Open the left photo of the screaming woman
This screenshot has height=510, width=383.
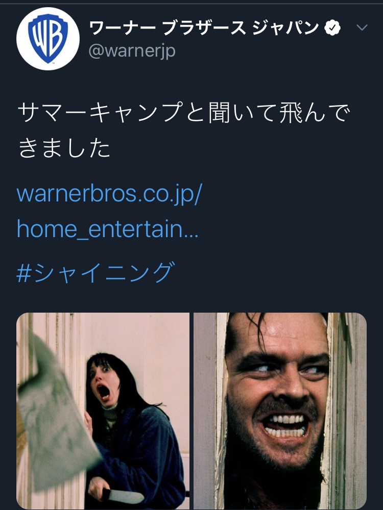point(103,411)
